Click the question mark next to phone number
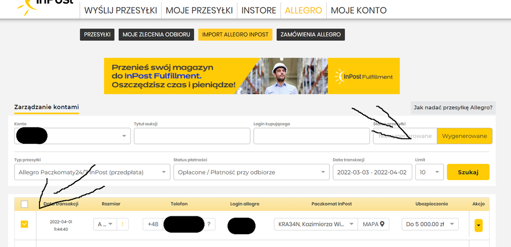Screen dimensions: 511x247 coord(209,224)
